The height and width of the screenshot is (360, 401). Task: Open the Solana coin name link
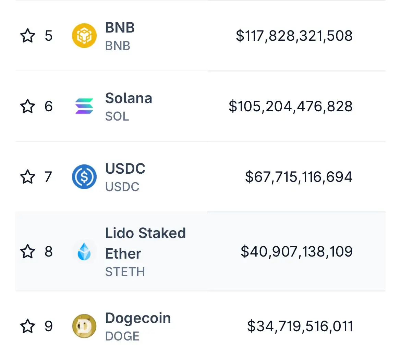tap(129, 98)
